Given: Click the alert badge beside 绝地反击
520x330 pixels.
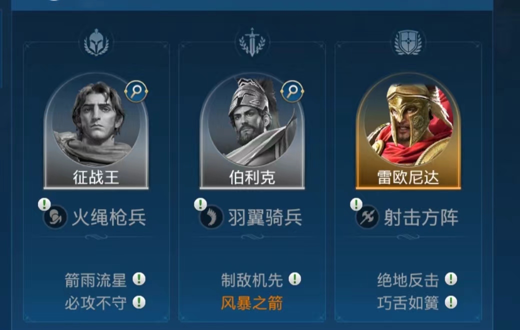Looking at the screenshot, I should pos(451,279).
